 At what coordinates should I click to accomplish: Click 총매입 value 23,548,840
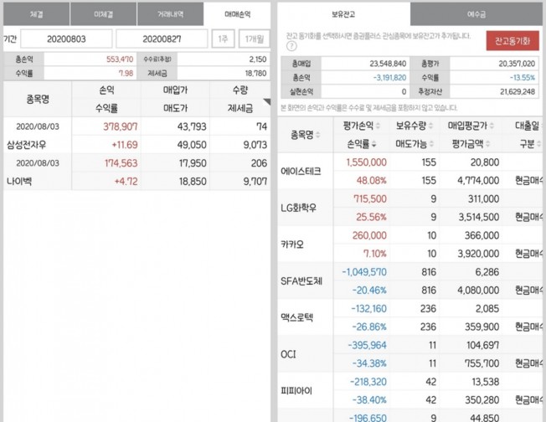click(x=388, y=64)
